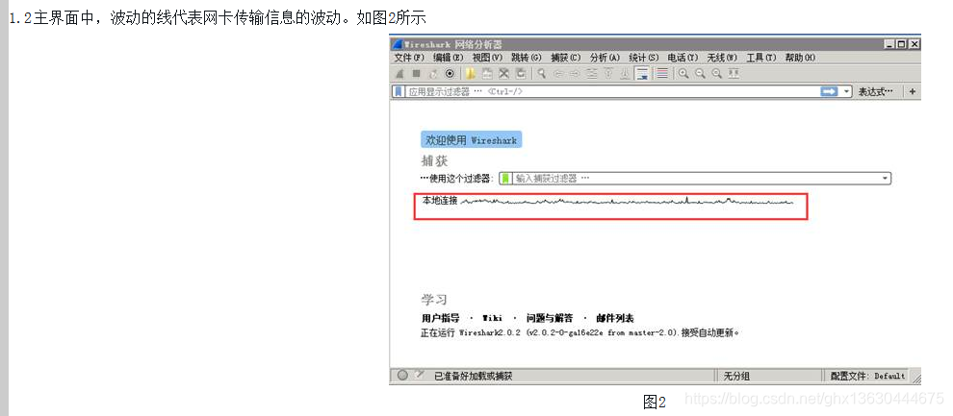953x416 pixels.
Task: Click the 捕获 section heading
Action: coord(434,160)
